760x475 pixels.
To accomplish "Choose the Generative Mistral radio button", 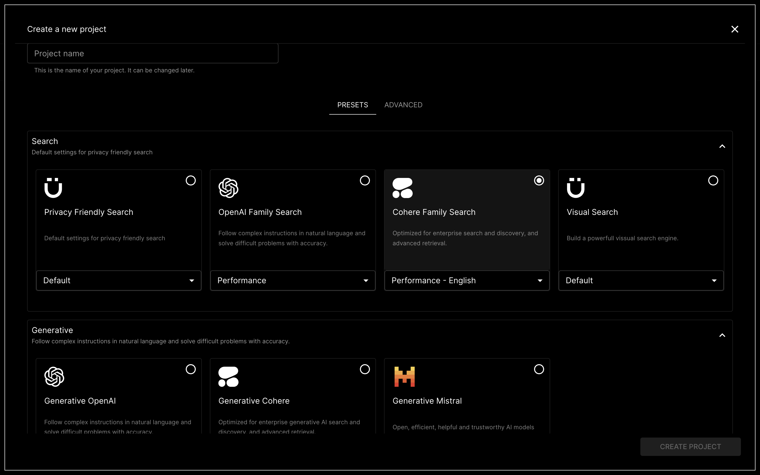I will tap(539, 369).
